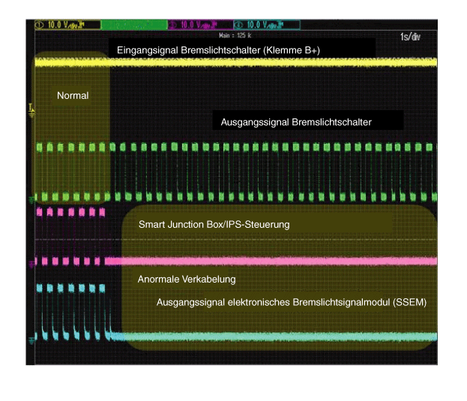
Task: Click the Main : 125 k record length
Action: click(x=233, y=34)
